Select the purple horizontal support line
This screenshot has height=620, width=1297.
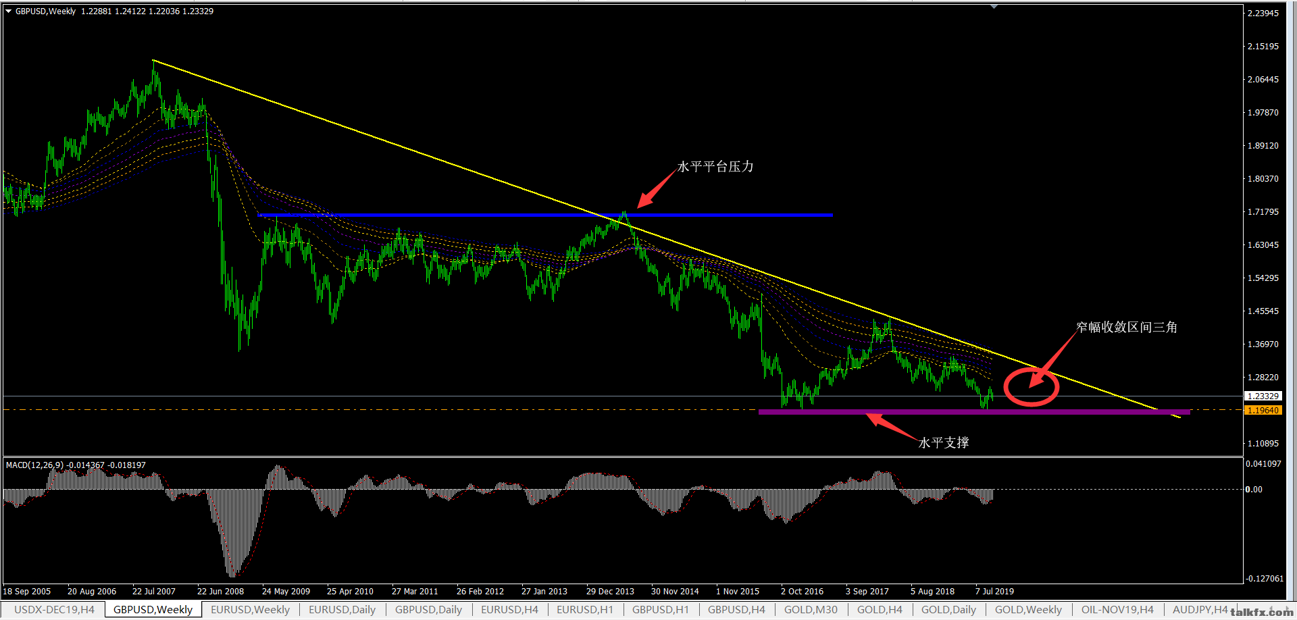(974, 411)
